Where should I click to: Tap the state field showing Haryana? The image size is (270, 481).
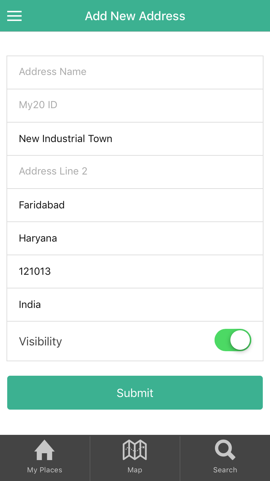click(135, 238)
